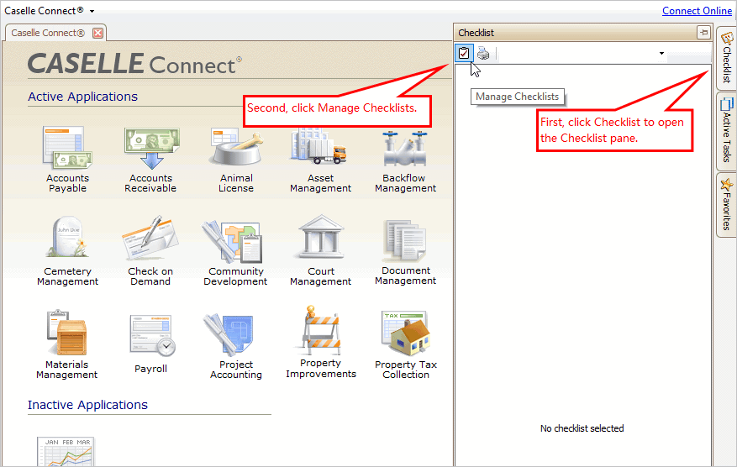Screen dimensions: 737x467
Task: Launch Court Management application
Action: tap(320, 251)
